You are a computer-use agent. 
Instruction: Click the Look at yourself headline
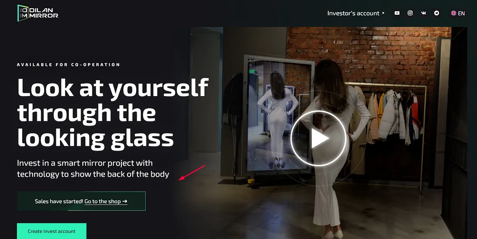[113, 113]
